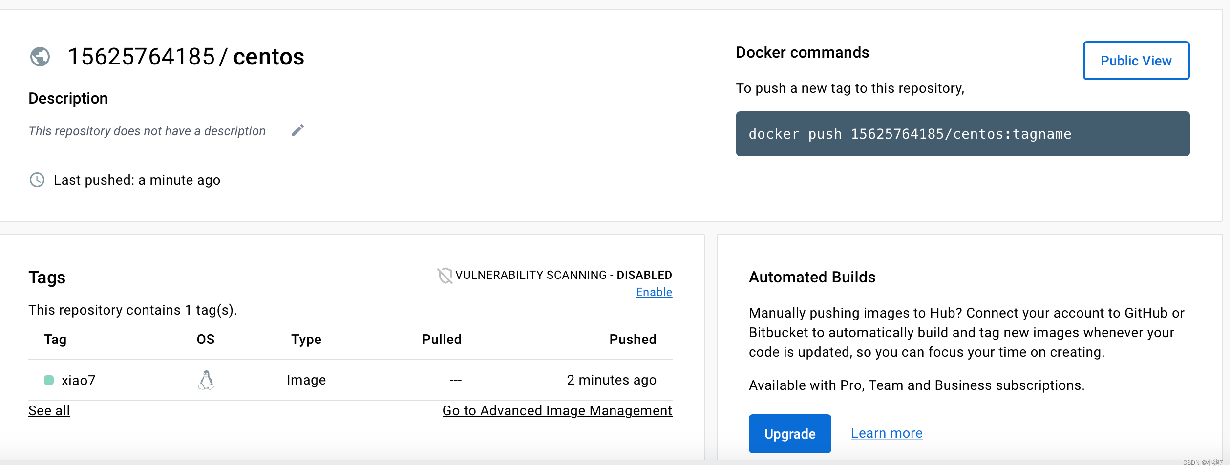Click the clock icon beside Last pushed
Viewport: 1230px width, 470px height.
pyautogui.click(x=37, y=180)
